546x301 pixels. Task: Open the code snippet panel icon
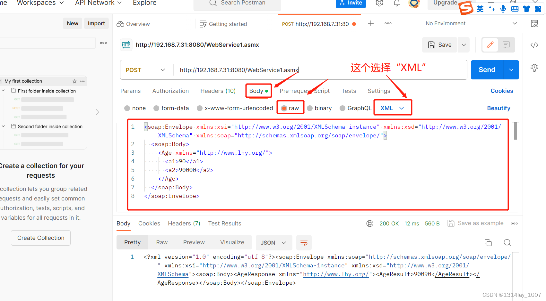point(534,45)
